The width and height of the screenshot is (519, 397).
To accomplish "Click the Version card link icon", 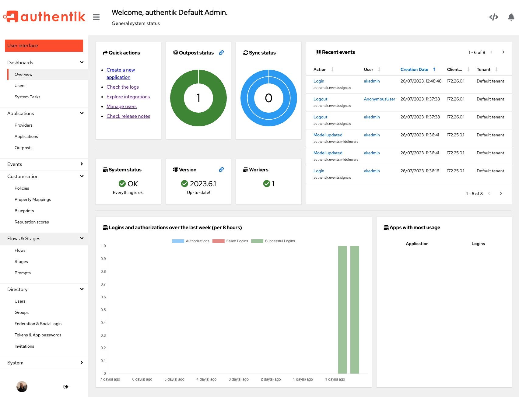I will [x=221, y=170].
